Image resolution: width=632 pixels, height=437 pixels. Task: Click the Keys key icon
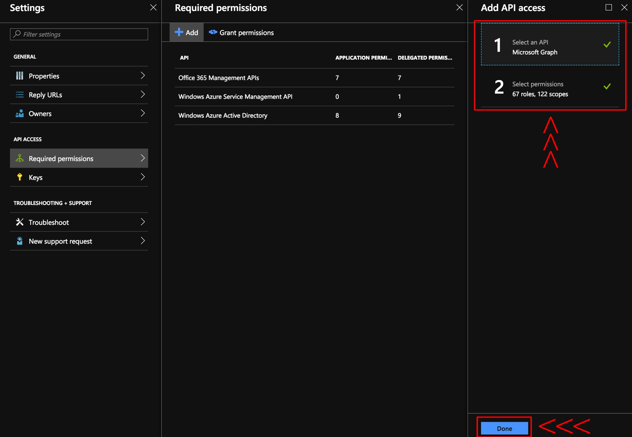tap(20, 177)
